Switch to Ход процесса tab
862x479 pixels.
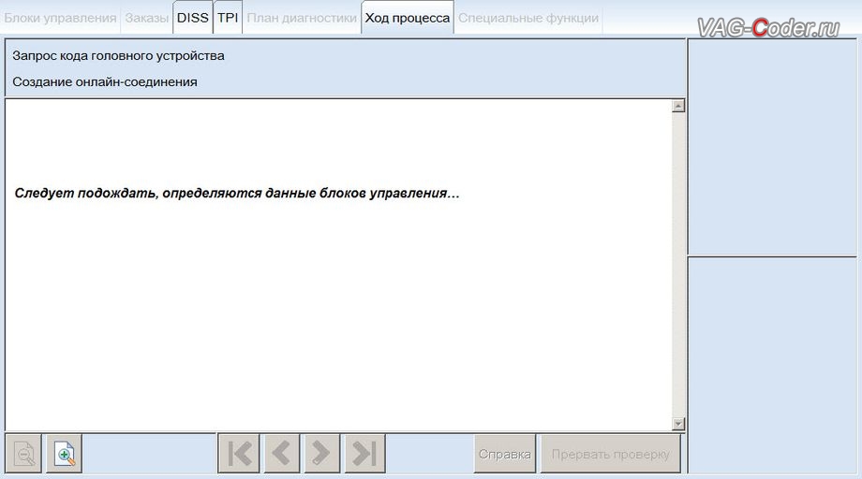tap(408, 18)
